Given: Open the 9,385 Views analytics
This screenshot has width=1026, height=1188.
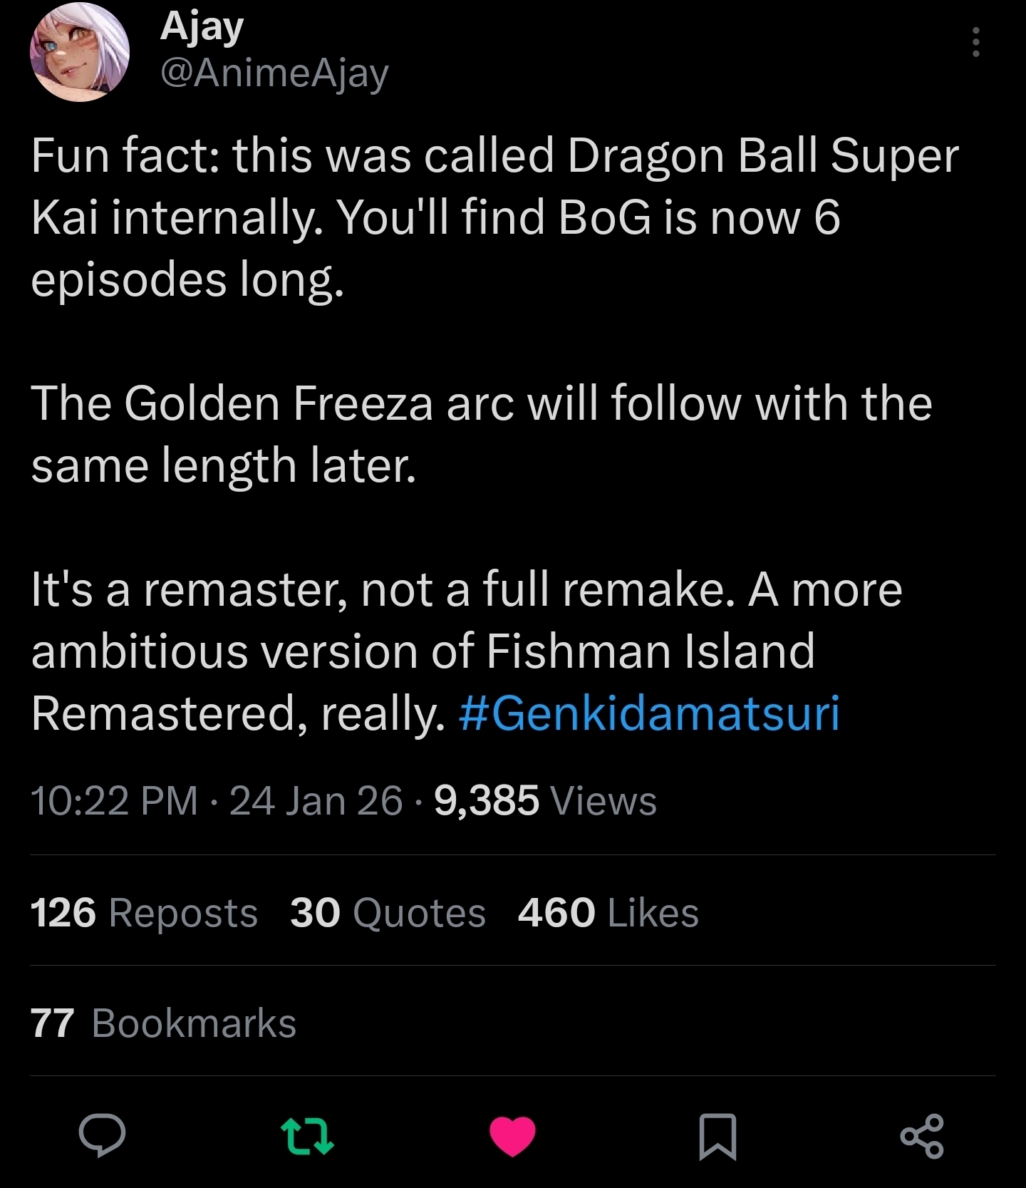Looking at the screenshot, I should coord(545,800).
